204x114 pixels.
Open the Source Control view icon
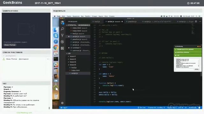click(62, 35)
